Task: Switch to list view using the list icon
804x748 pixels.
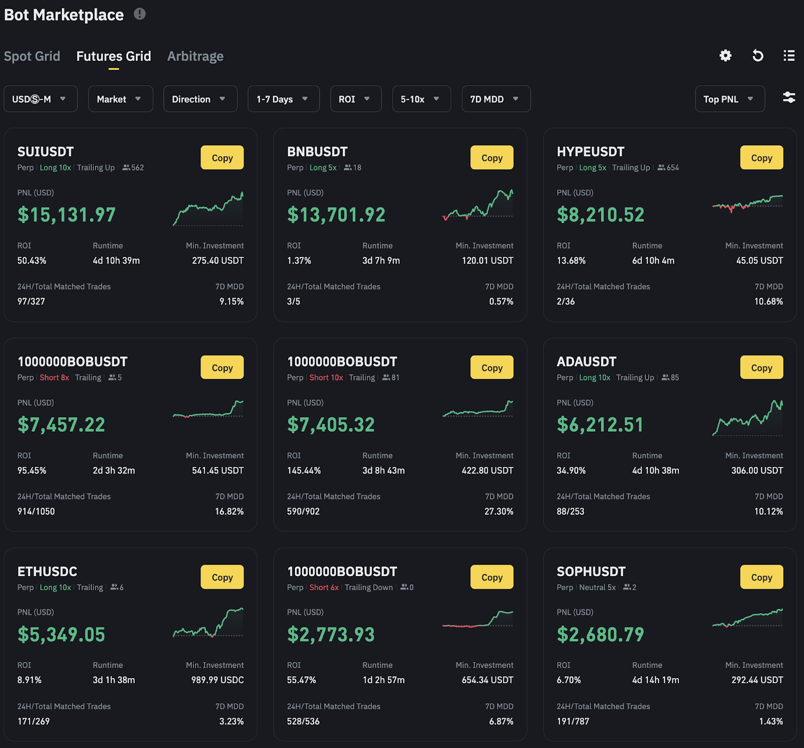Action: pyautogui.click(x=788, y=56)
